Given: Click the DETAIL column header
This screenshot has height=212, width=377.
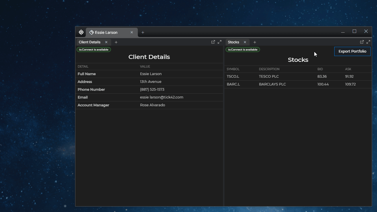Looking at the screenshot, I should pos(83,67).
